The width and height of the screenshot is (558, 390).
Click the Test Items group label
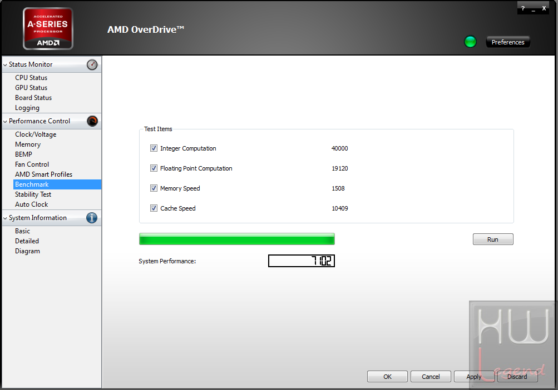[158, 129]
